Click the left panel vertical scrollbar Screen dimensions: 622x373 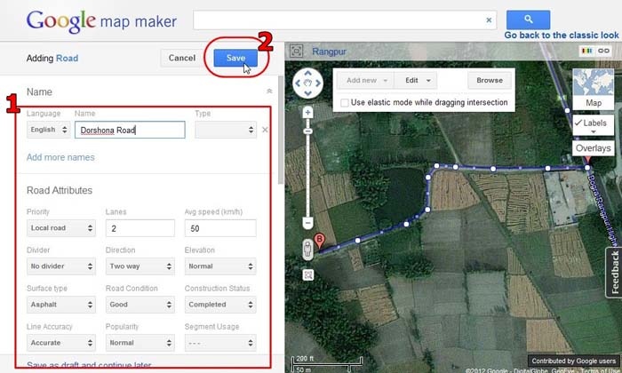pos(281,131)
